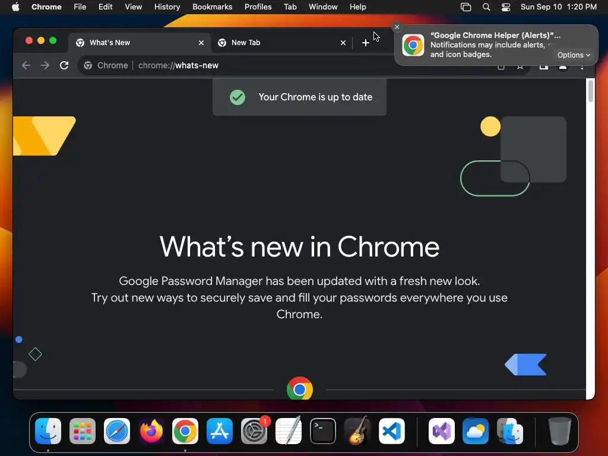Open Visual Studio Code from Dock
The image size is (608, 456).
[x=392, y=431]
